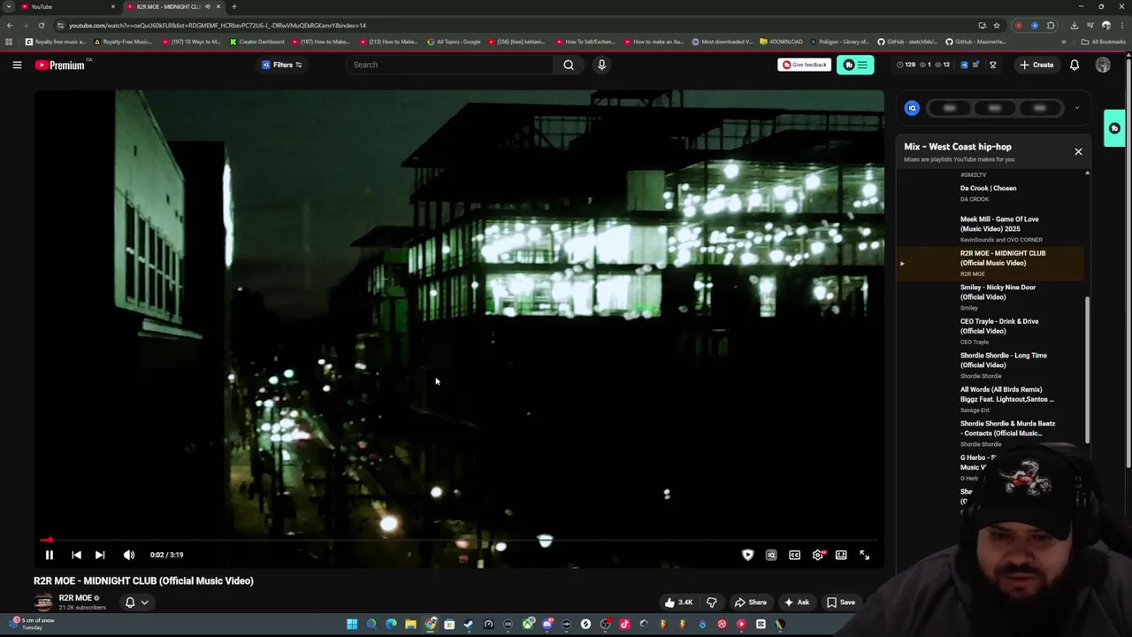The height and width of the screenshot is (637, 1132).
Task: Open YouTube notifications bell
Action: click(x=1075, y=65)
